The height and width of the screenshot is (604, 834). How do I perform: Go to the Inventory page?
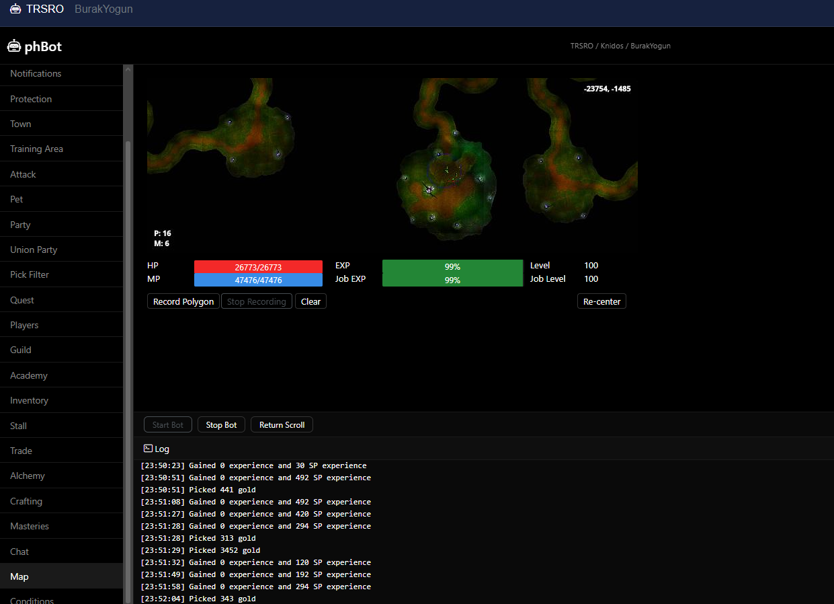click(29, 400)
